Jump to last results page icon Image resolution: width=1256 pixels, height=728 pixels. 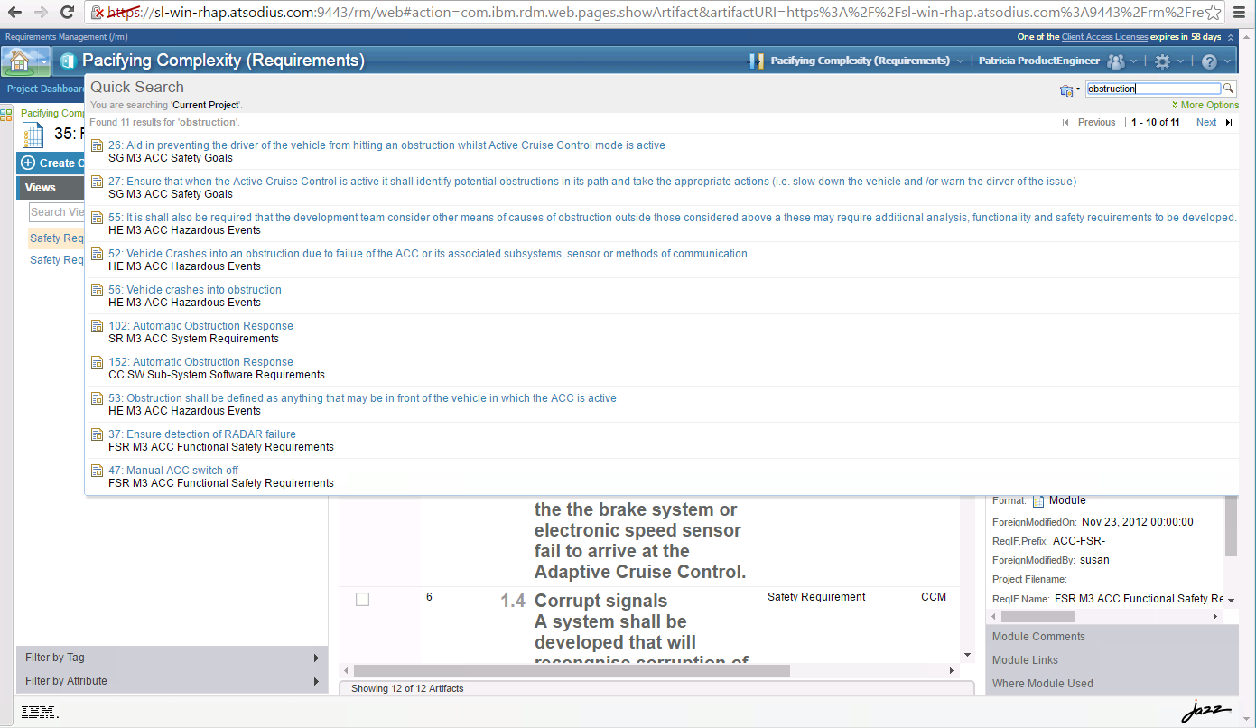[x=1229, y=123]
